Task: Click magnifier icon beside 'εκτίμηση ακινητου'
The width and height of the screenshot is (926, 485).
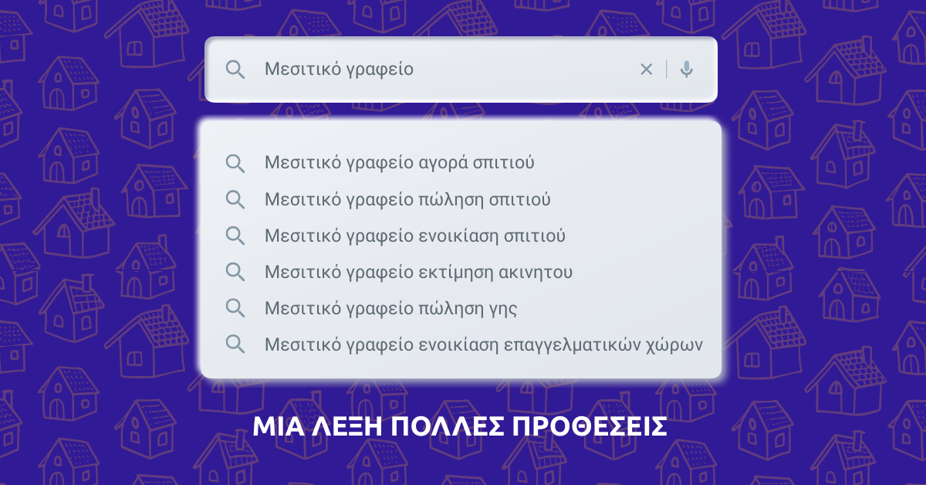Action: coord(235,272)
